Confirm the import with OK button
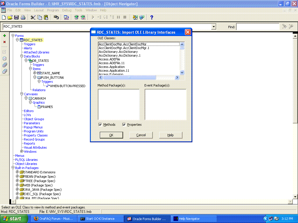298x223 pixels. [x=111, y=135]
